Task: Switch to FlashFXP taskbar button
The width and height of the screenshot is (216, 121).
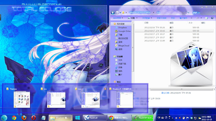Action: pos(142,118)
